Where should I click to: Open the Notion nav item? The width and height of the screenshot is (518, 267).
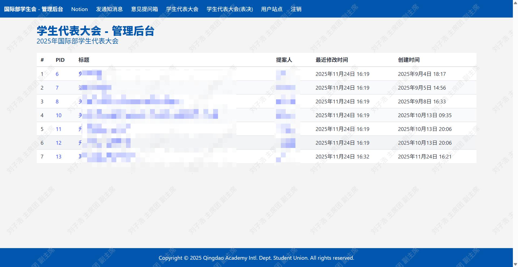coord(80,9)
